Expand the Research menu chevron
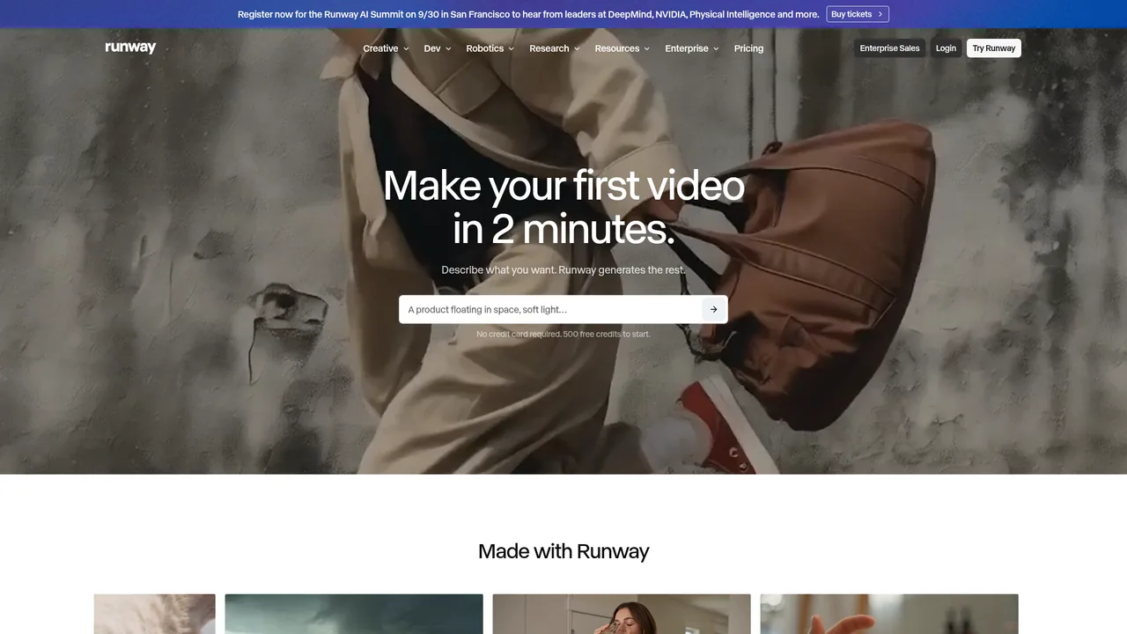 point(576,48)
